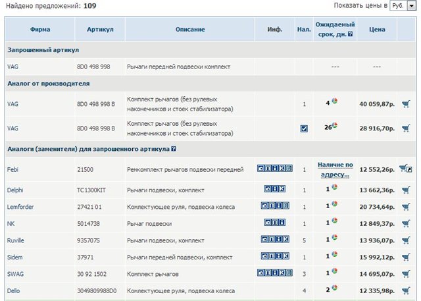Open photo icon for Febi 21500
This screenshot has width=421, height=301.
coord(260,168)
